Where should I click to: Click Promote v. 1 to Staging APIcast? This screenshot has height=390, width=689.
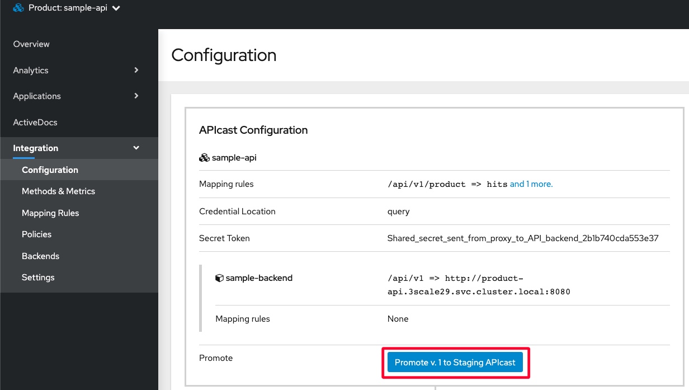[455, 363]
